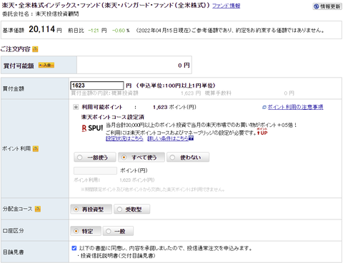This screenshot has width=343, height=263.
Task: Open help icon beside 分配金コース
Action: (38, 209)
